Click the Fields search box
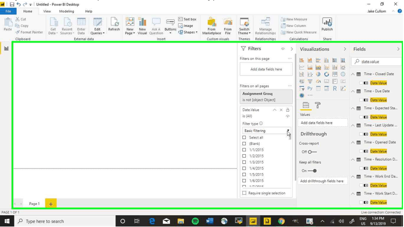 pyautogui.click(x=376, y=62)
